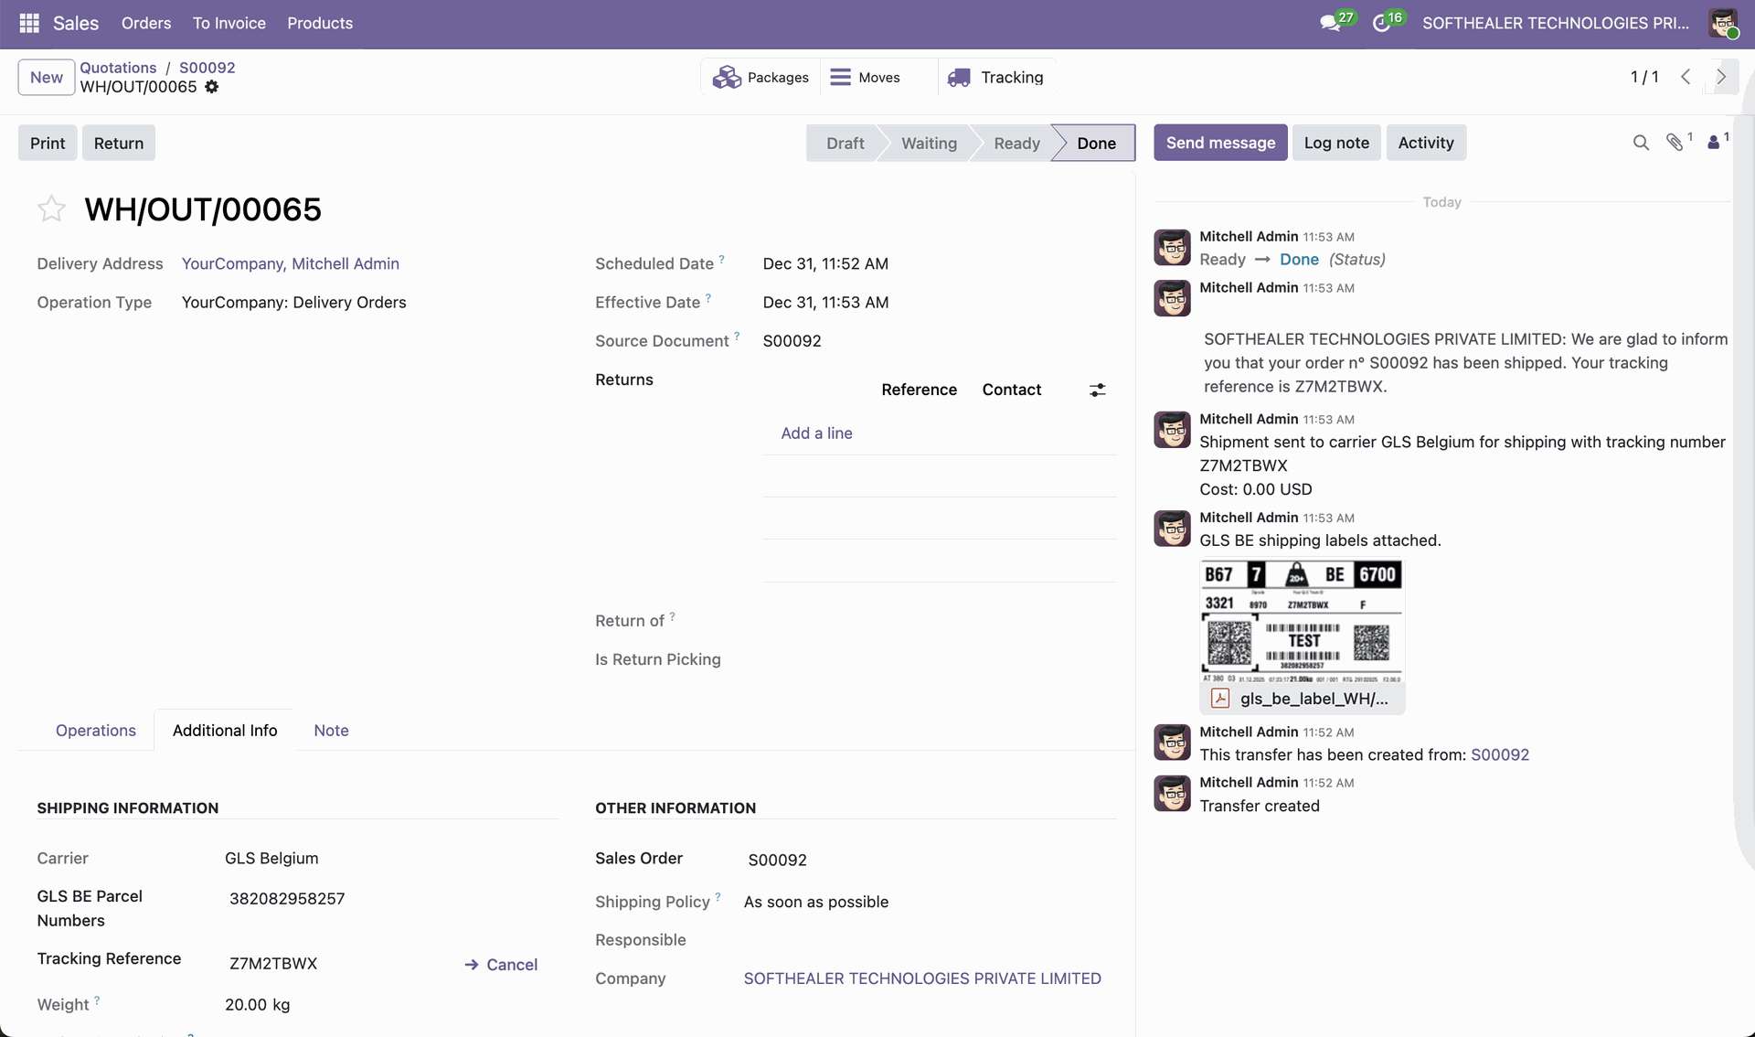Show followers with the person icon
The width and height of the screenshot is (1755, 1037).
[x=1714, y=143]
